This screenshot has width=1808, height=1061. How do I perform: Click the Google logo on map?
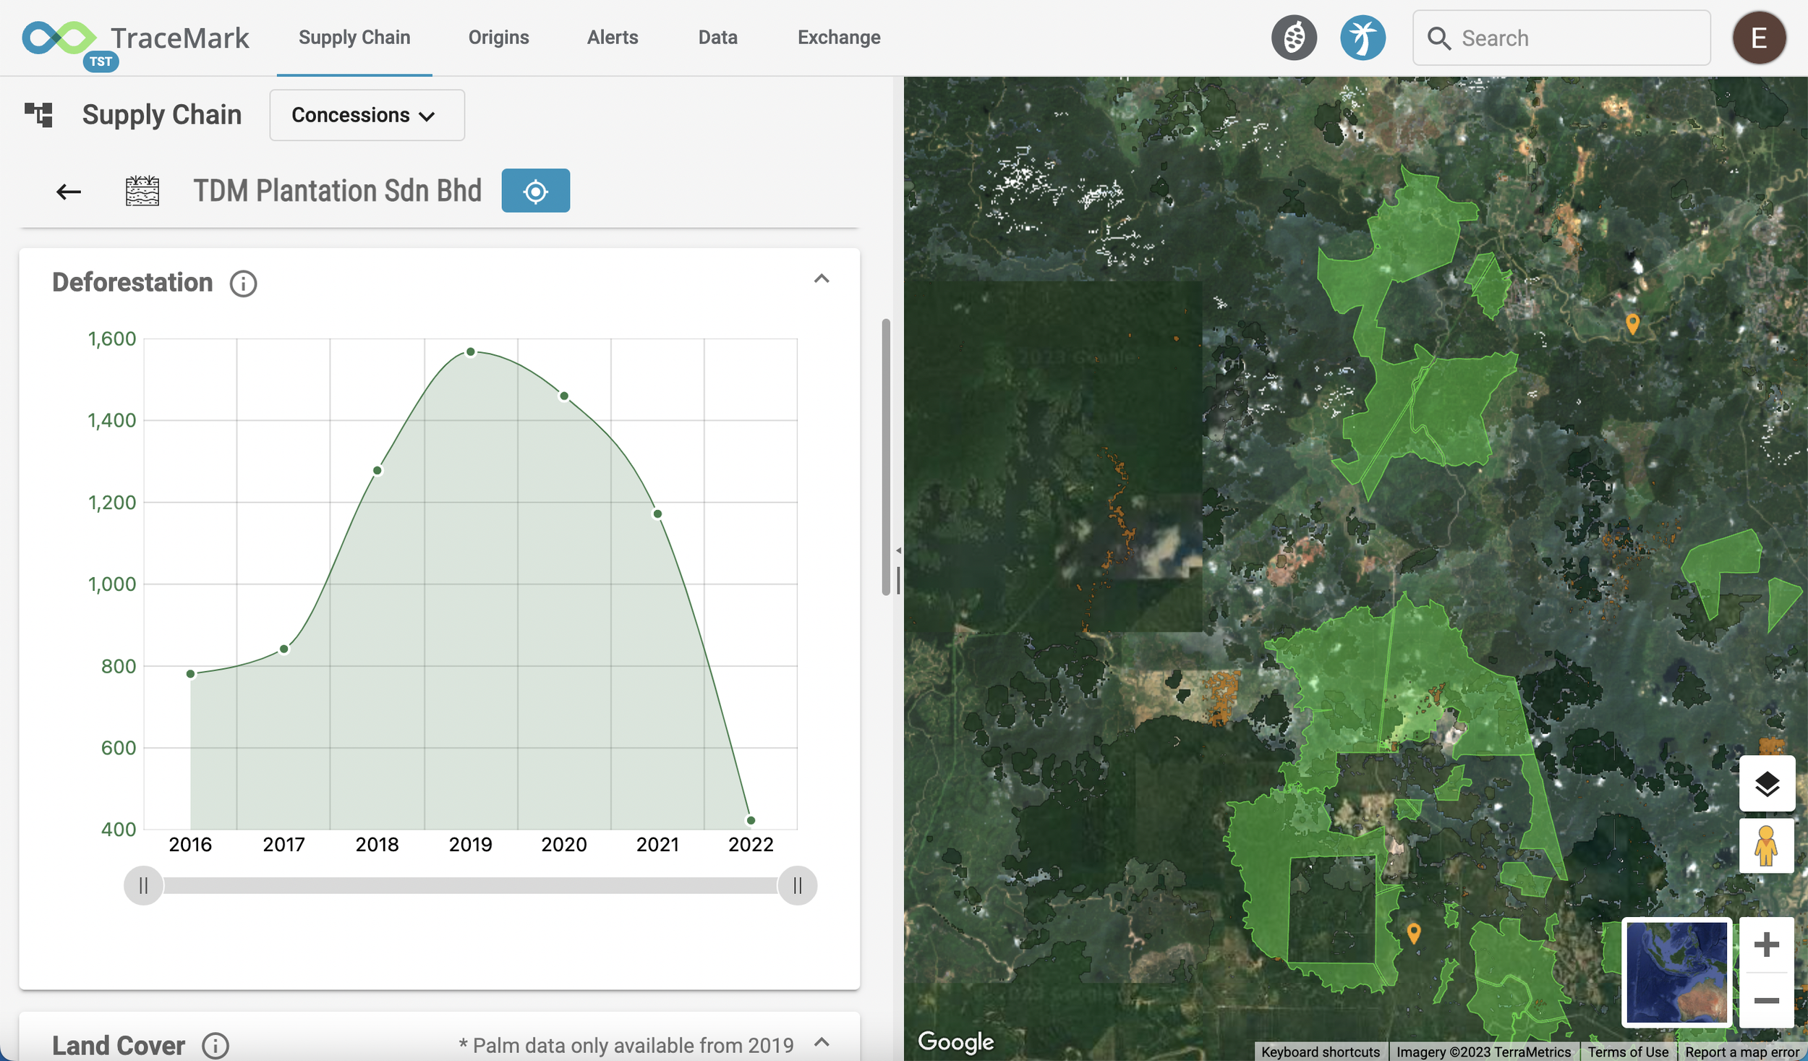pyautogui.click(x=956, y=1041)
